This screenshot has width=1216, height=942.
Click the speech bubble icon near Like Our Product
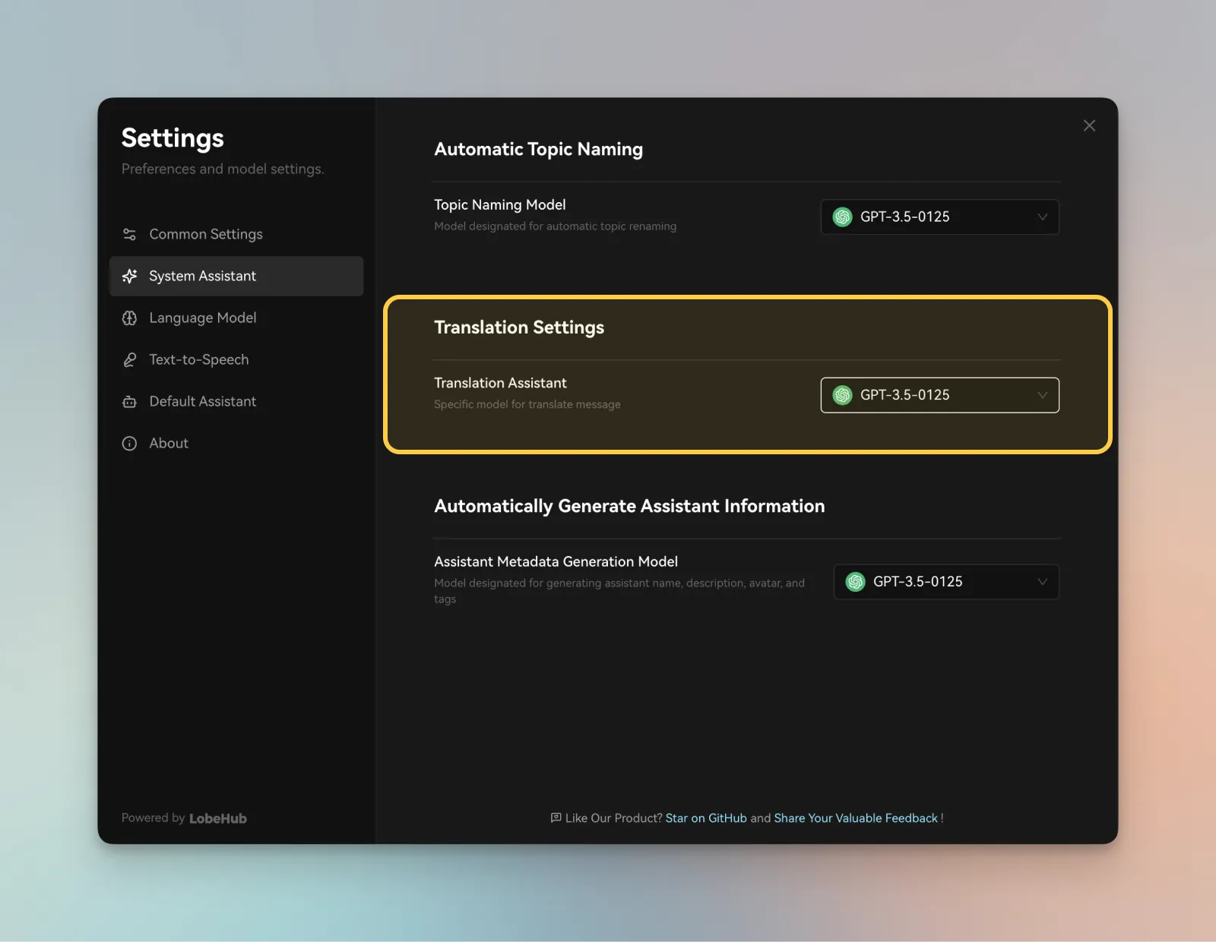coord(556,817)
